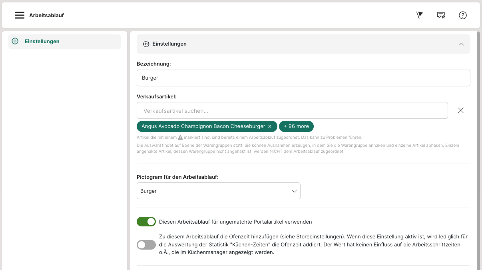Click the Bezeichnung text field
Screen dimensions: 482x270
pos(303,78)
